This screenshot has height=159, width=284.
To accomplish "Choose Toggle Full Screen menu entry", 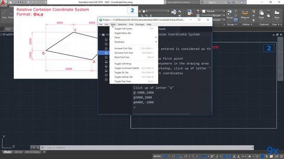I will [x=134, y=29].
